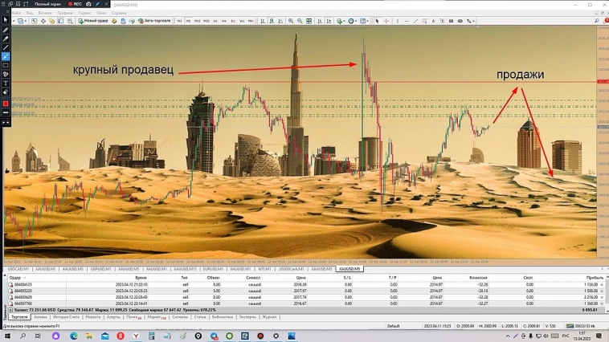Click the zoom out magnifier icon
The width and height of the screenshot is (609, 342).
click(300, 21)
